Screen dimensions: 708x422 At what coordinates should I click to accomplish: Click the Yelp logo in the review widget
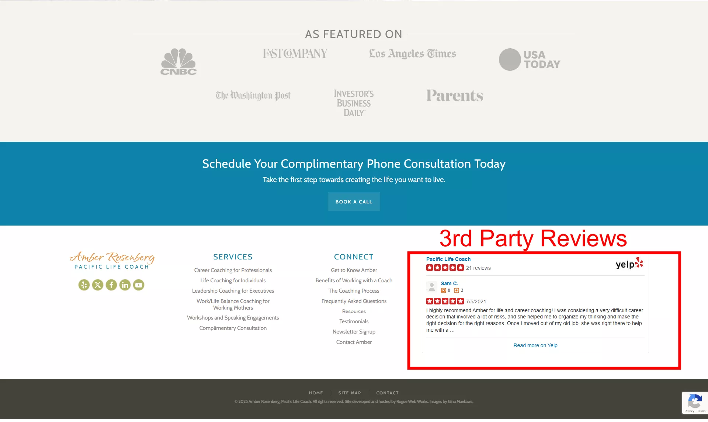coord(628,264)
